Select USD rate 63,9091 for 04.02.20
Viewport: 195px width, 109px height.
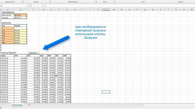20,61
